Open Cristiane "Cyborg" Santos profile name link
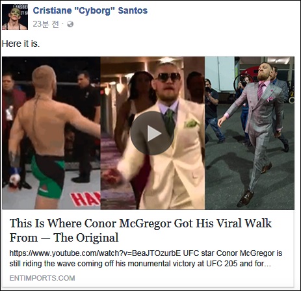 point(90,10)
